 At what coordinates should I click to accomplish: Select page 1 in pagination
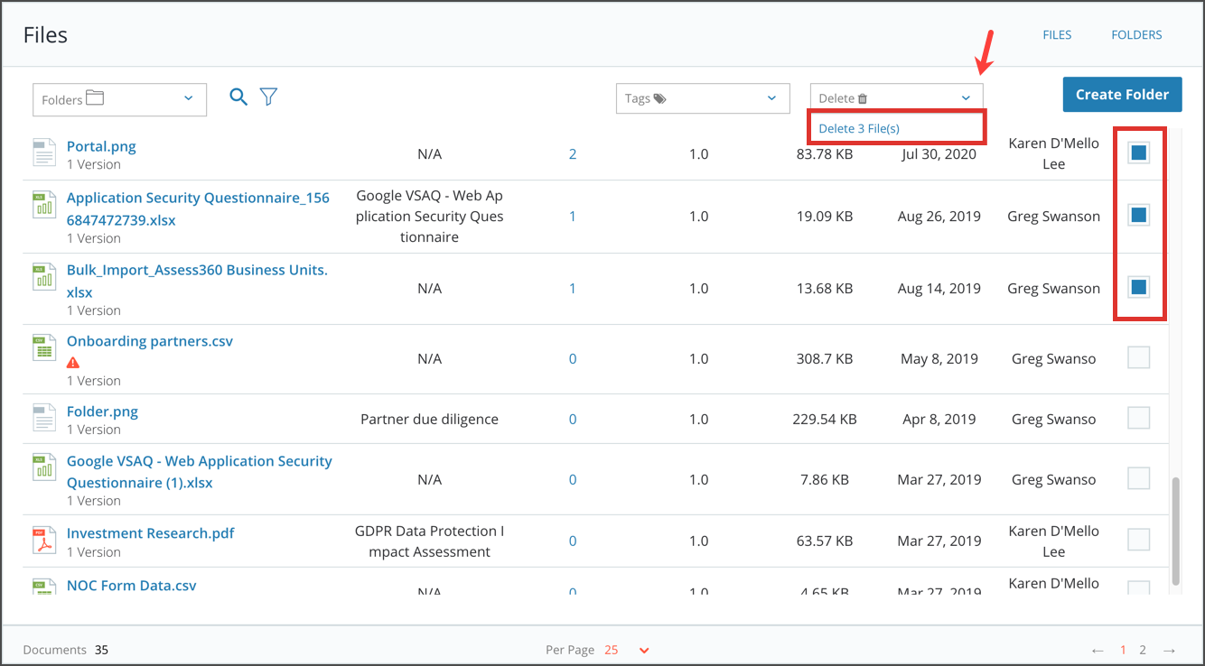click(1124, 650)
